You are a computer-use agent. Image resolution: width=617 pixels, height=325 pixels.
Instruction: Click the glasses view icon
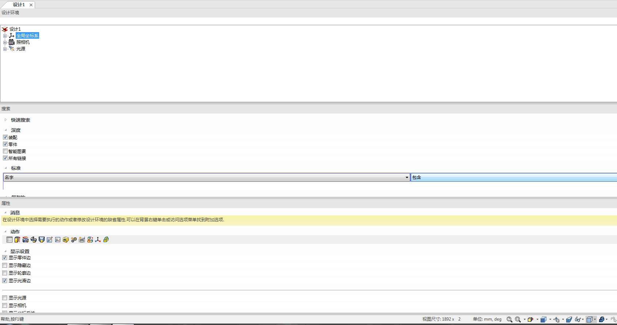[x=578, y=320]
